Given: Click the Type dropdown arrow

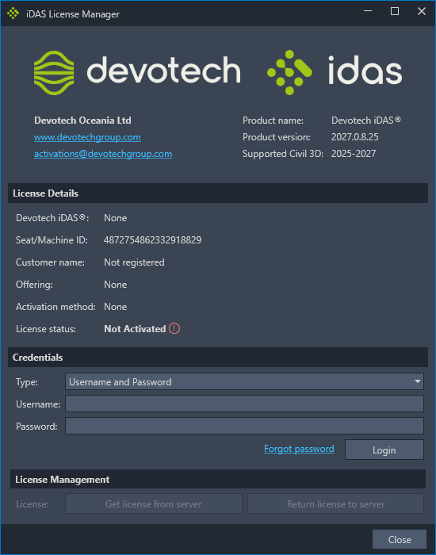Looking at the screenshot, I should [418, 381].
